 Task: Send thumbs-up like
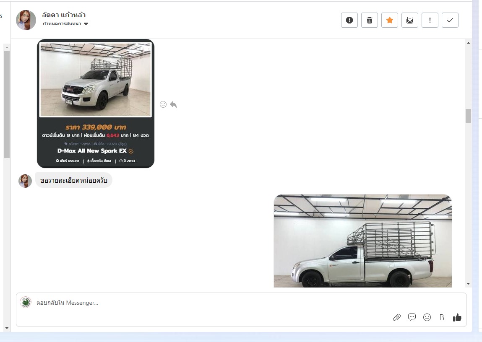point(457,317)
